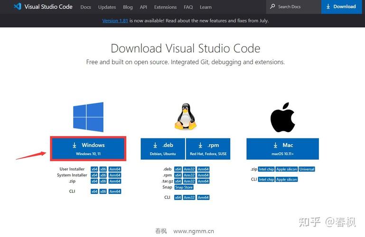Open the Version 1.81 release link

tap(115, 21)
